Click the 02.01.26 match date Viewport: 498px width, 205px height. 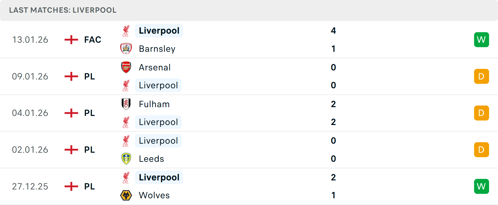[x=30, y=150]
